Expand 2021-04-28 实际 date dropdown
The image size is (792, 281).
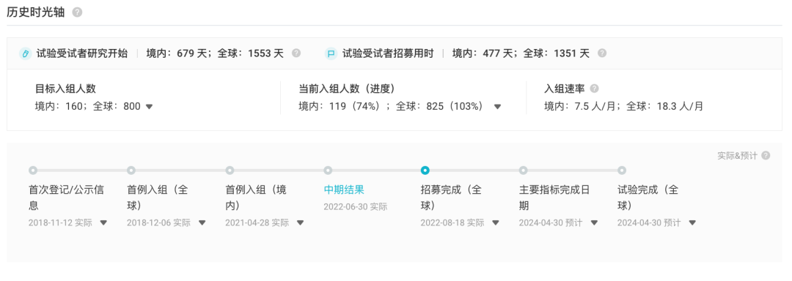click(x=300, y=222)
